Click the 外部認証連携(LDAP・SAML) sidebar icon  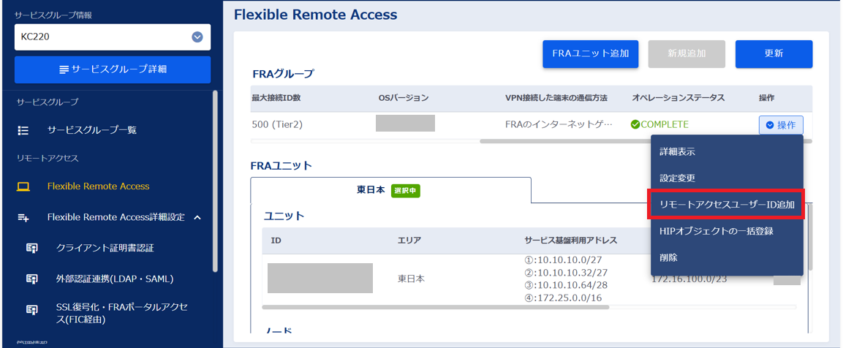tap(32, 279)
